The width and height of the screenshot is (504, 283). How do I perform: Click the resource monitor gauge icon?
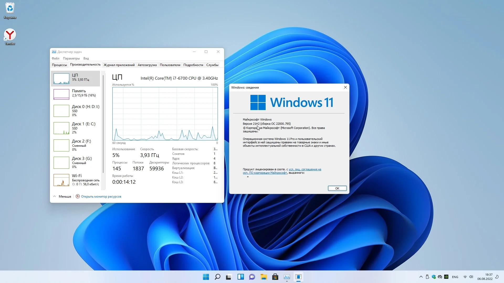78,196
